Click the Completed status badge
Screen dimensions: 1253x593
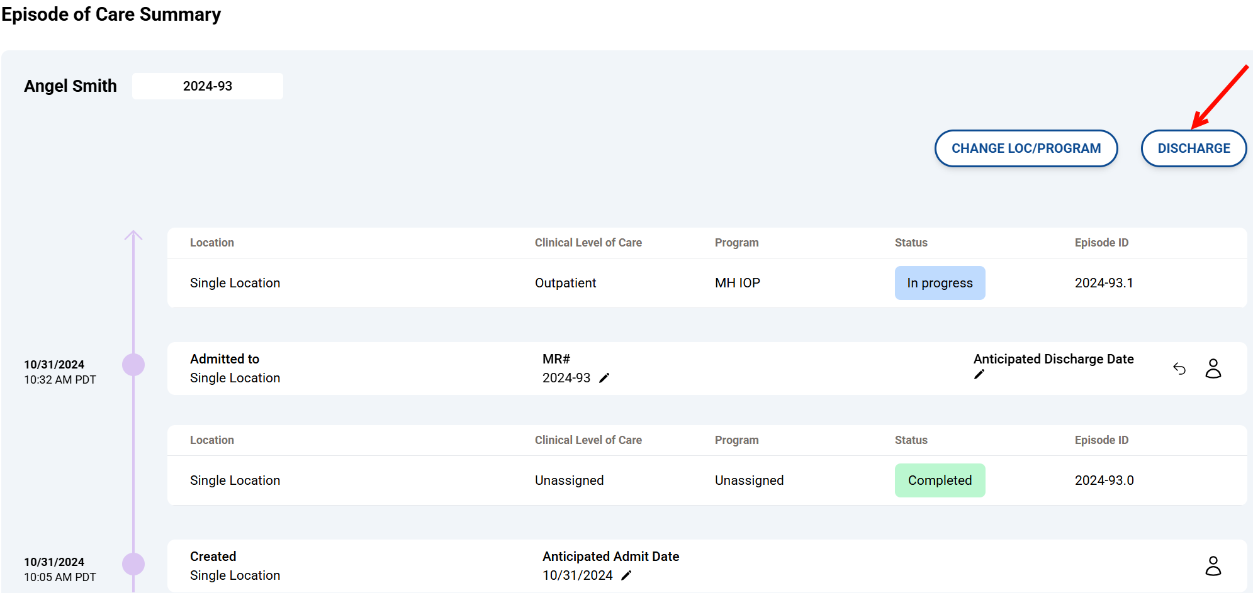[940, 480]
